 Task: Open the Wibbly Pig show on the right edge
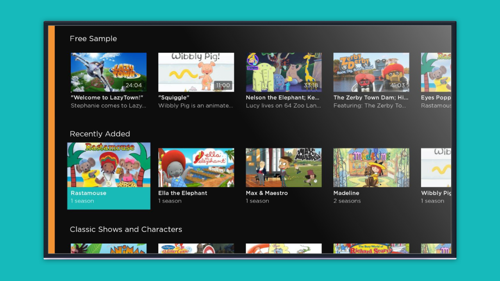point(436,167)
